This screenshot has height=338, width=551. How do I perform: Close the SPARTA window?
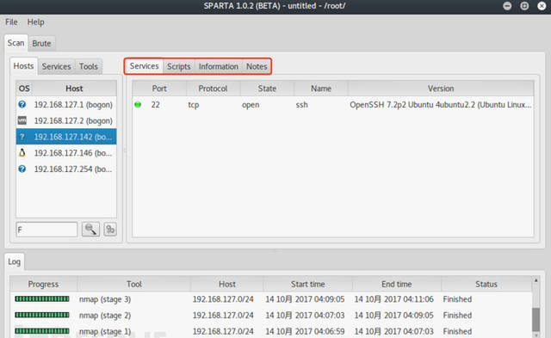pyautogui.click(x=542, y=6)
